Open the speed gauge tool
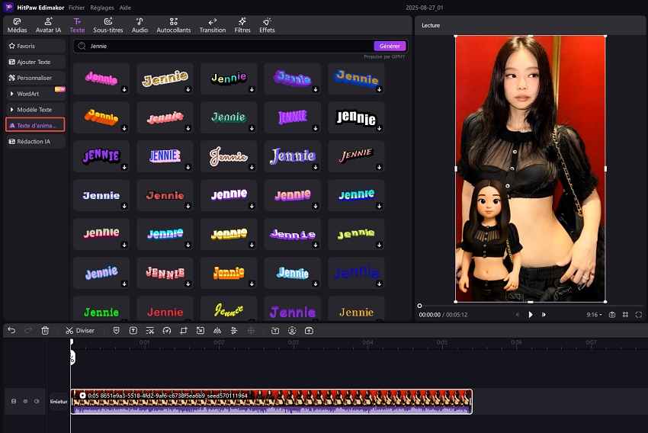The image size is (648, 433). point(167,331)
